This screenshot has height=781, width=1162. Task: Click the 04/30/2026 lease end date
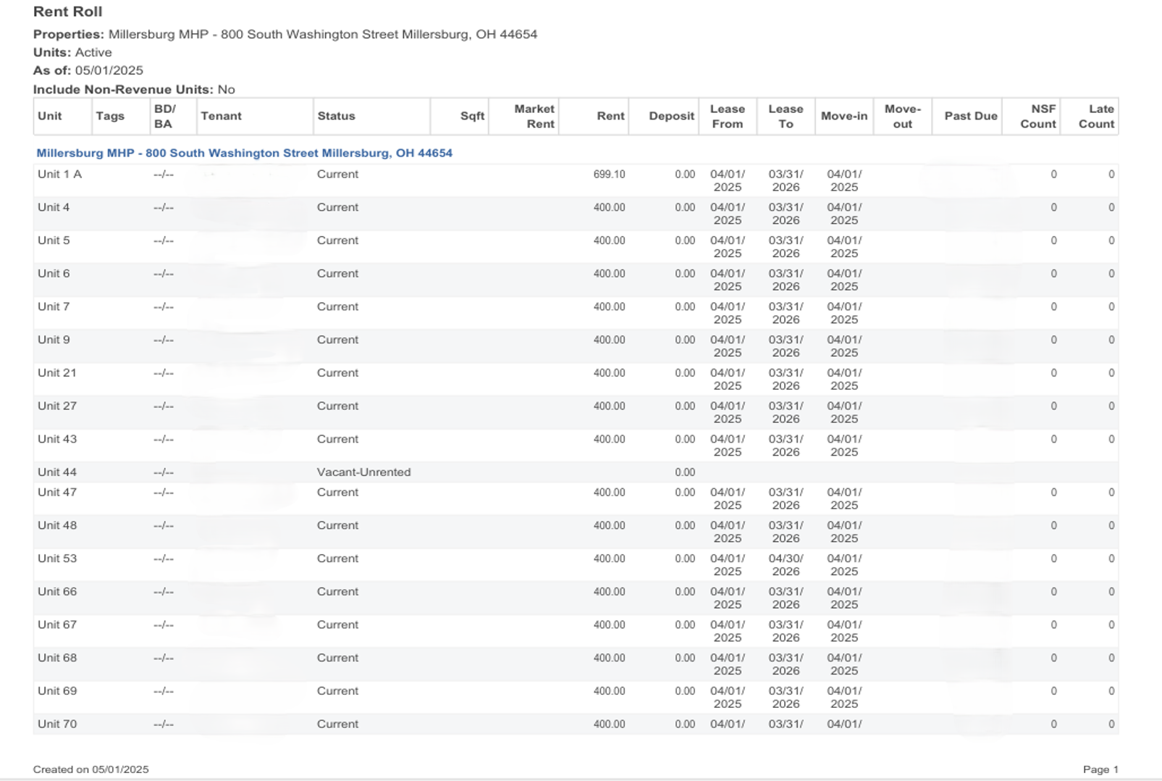pyautogui.click(x=786, y=565)
